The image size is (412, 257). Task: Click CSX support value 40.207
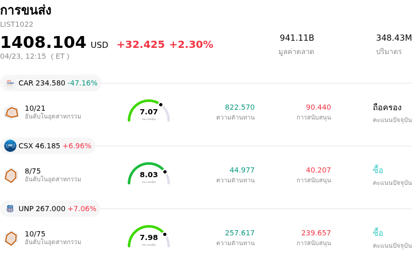(318, 170)
